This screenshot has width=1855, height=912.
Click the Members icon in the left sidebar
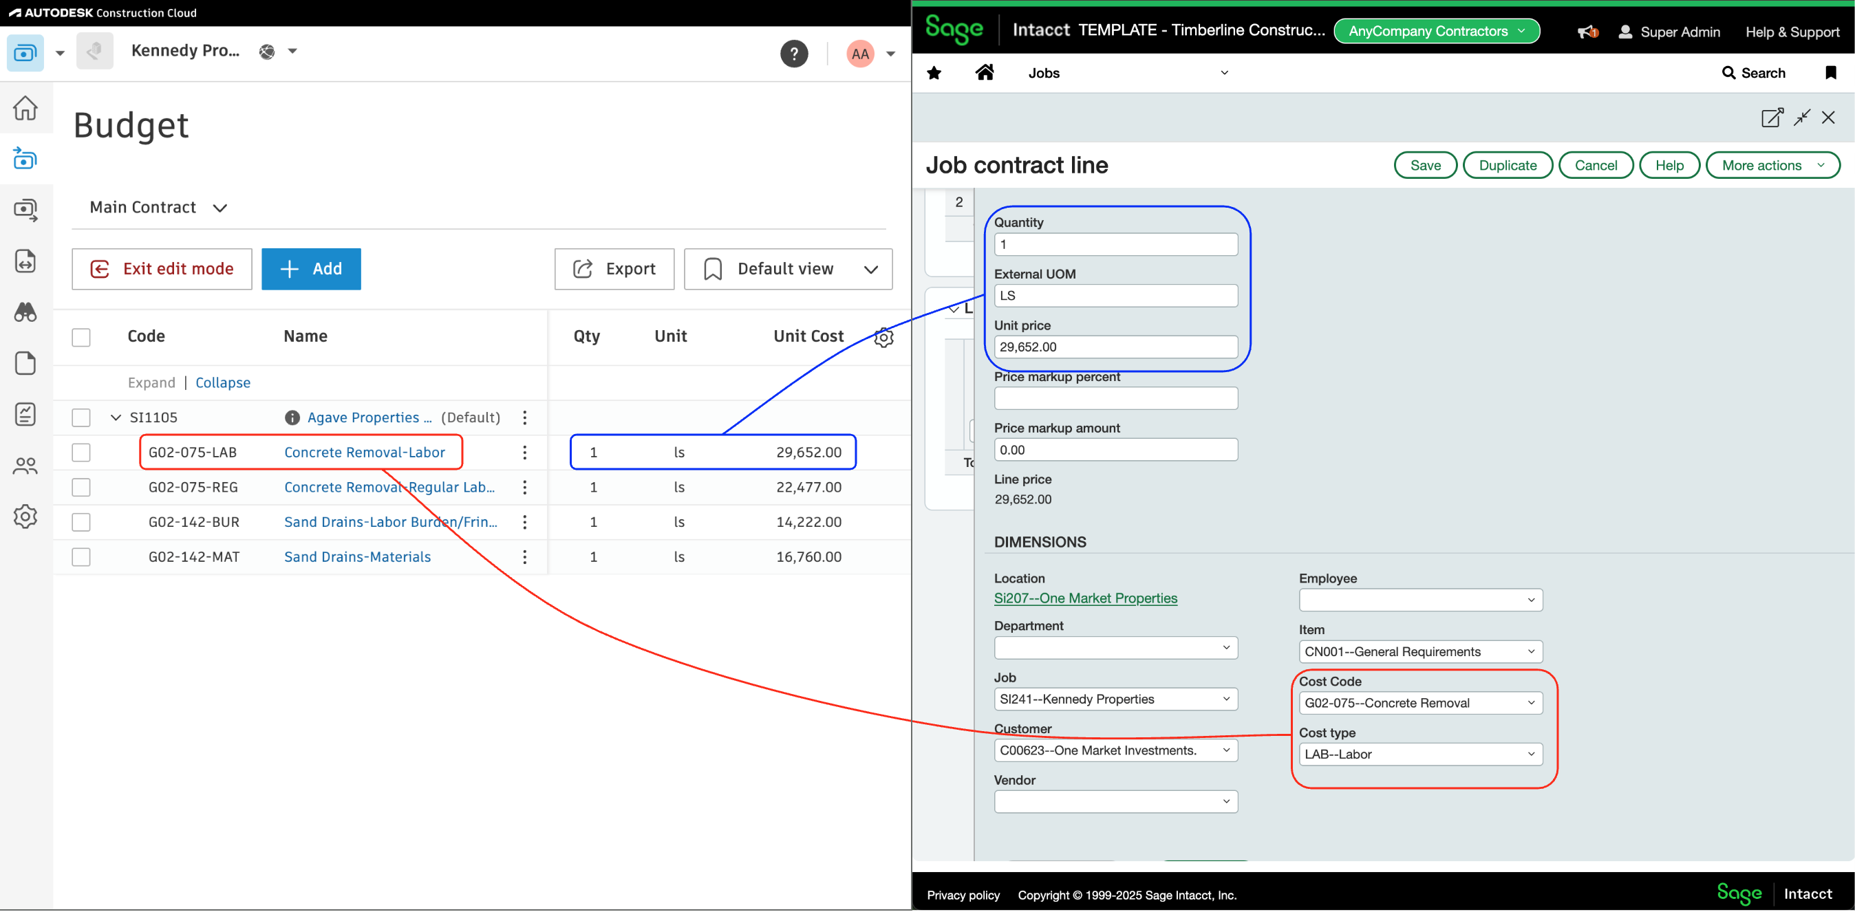pyautogui.click(x=25, y=465)
